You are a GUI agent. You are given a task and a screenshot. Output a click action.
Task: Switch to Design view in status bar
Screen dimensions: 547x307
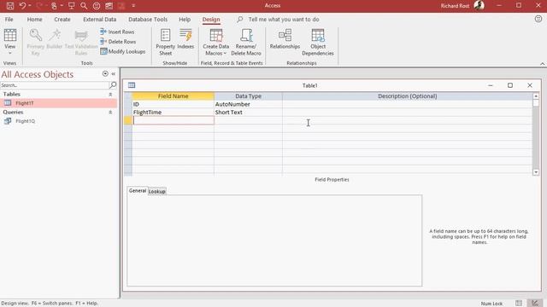pos(535,304)
